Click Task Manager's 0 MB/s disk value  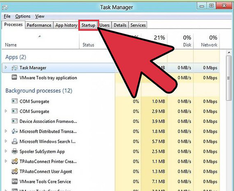point(184,68)
